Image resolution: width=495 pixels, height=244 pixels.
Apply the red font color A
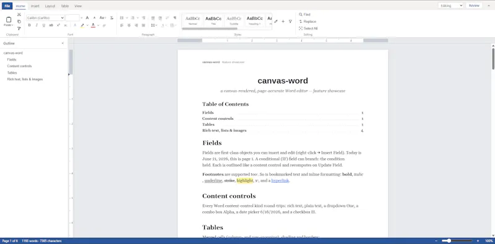[93, 25]
